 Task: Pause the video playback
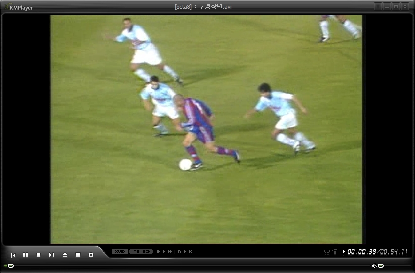point(26,255)
